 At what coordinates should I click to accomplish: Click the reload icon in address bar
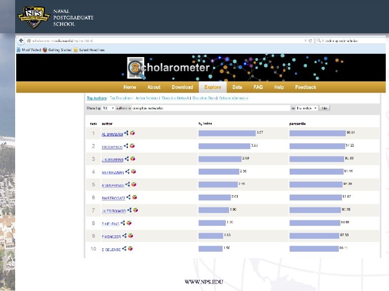click(310, 41)
